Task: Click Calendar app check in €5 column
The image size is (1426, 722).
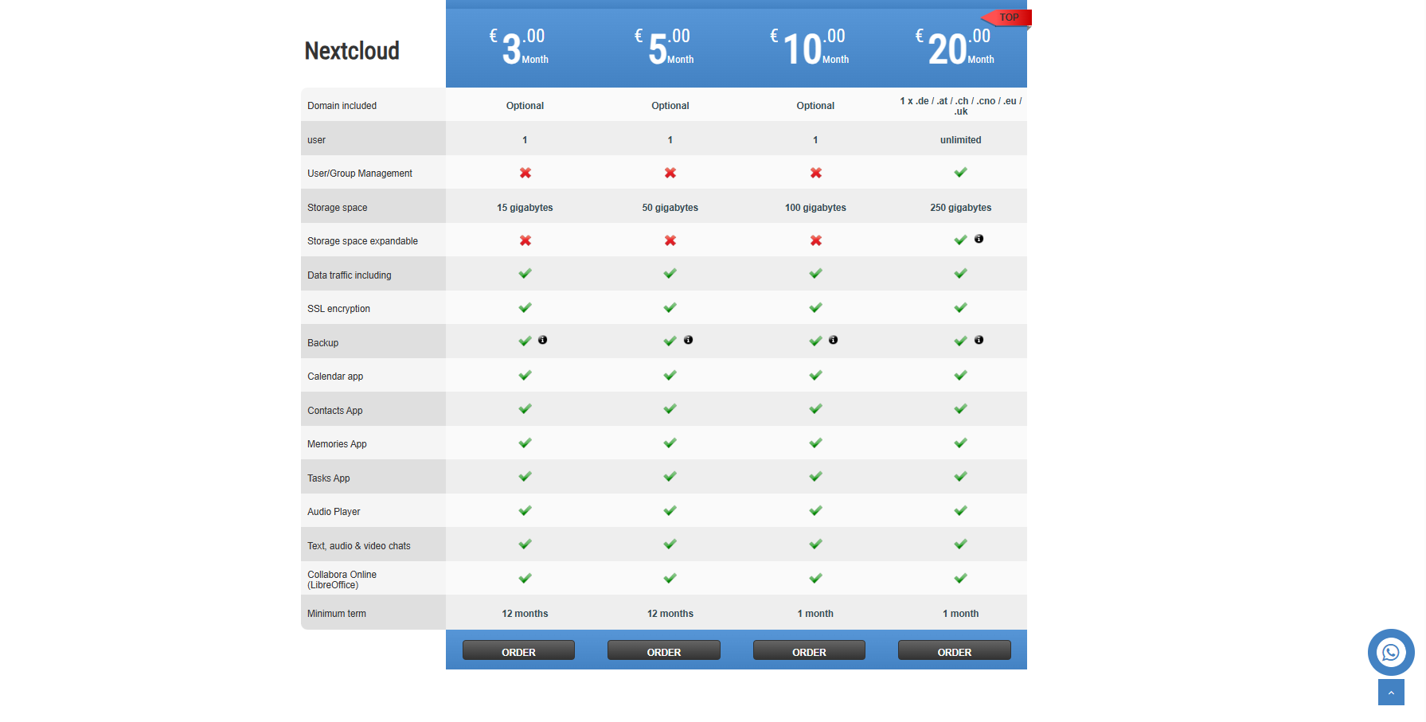Action: tap(670, 375)
